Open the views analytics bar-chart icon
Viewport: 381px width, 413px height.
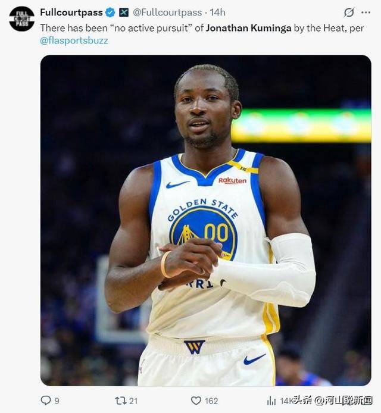click(271, 401)
